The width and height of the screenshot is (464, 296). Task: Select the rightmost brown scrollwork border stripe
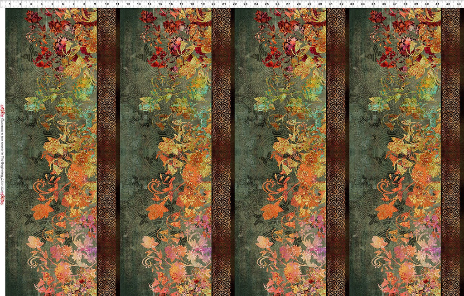point(450,149)
